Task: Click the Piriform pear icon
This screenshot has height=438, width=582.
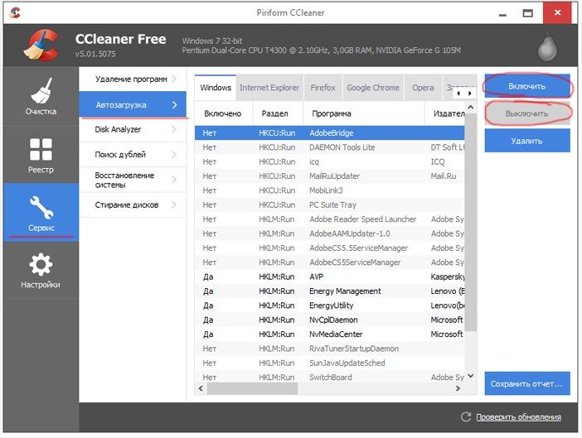Action: point(547,47)
